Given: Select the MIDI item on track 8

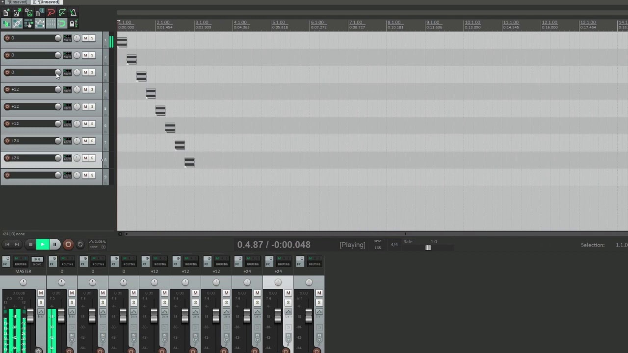Looking at the screenshot, I should pyautogui.click(x=189, y=162).
